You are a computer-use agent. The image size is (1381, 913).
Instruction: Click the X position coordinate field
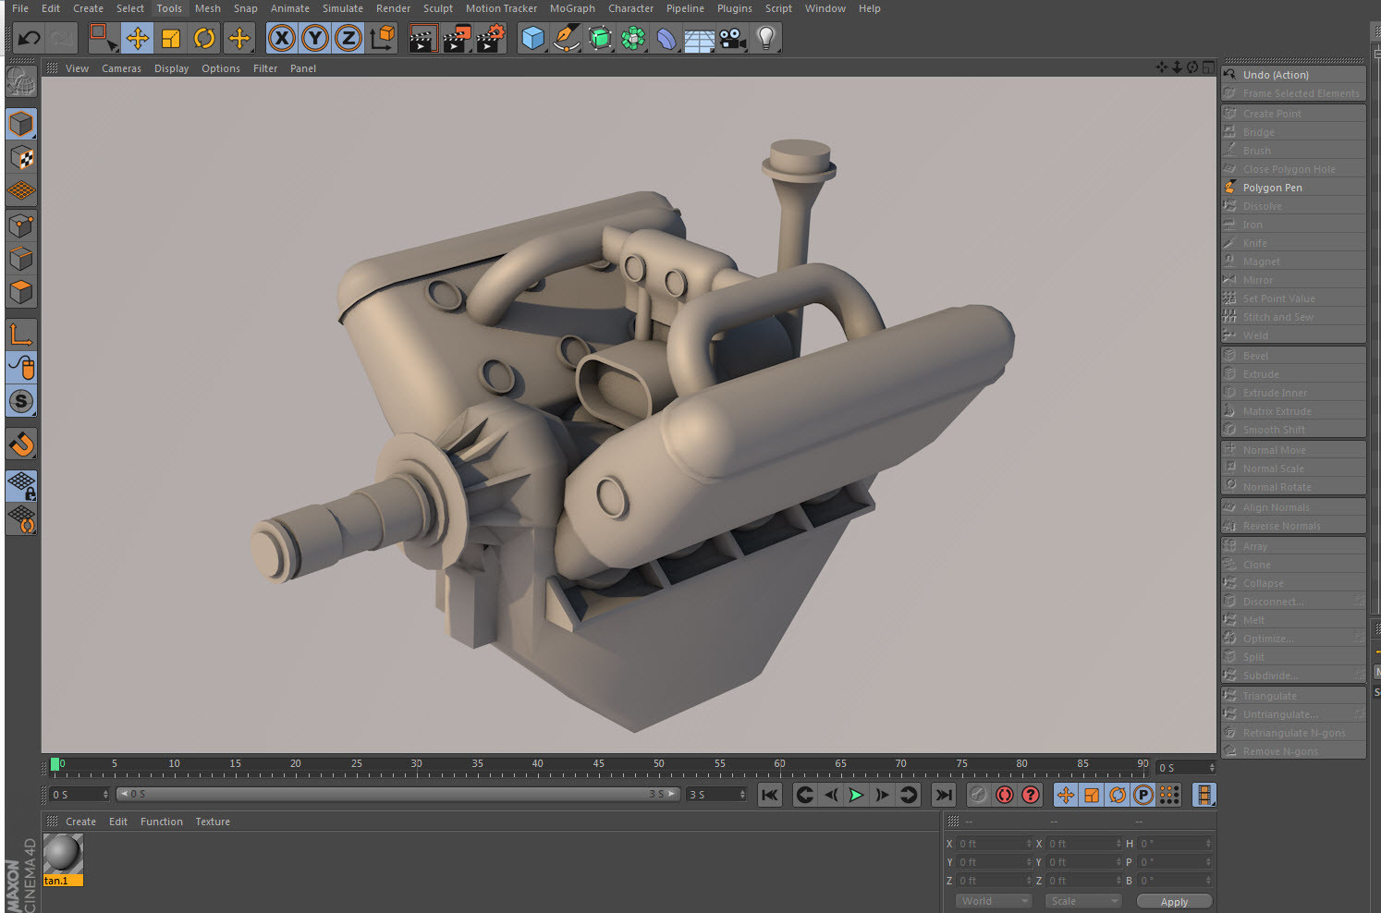(x=994, y=844)
